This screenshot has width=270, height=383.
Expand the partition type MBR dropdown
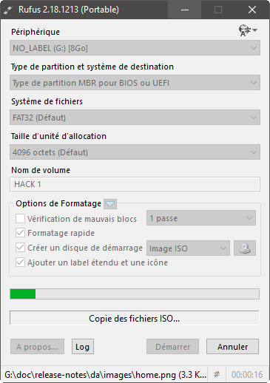(x=135, y=83)
